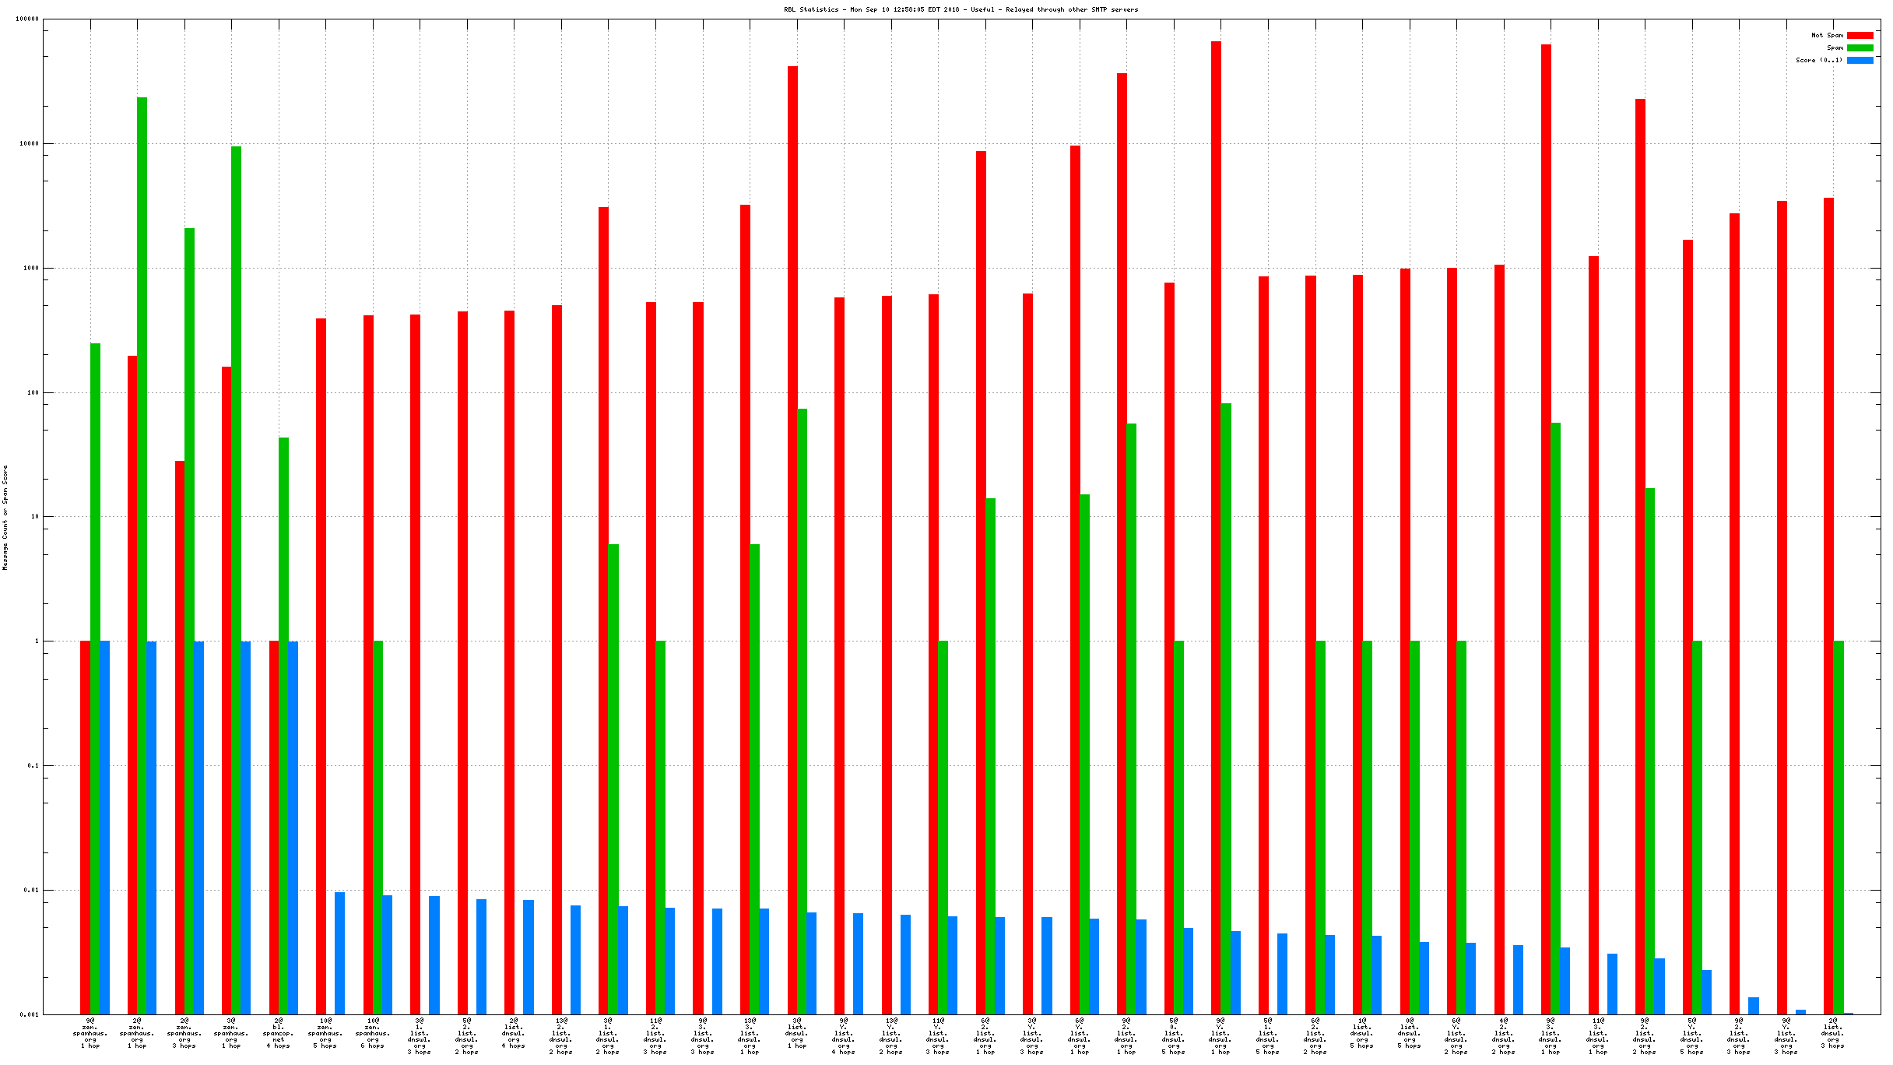
Task: Click the RBL Statistics chart title
Action: 961,9
